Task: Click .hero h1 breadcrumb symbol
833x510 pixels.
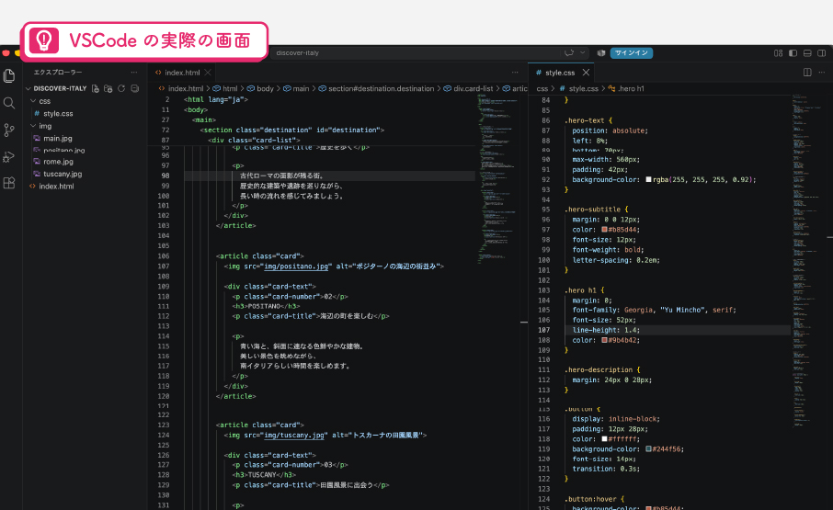Action: pos(631,88)
